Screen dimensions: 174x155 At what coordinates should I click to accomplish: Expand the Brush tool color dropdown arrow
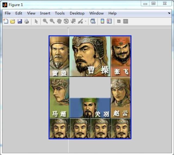(x=85, y=21)
